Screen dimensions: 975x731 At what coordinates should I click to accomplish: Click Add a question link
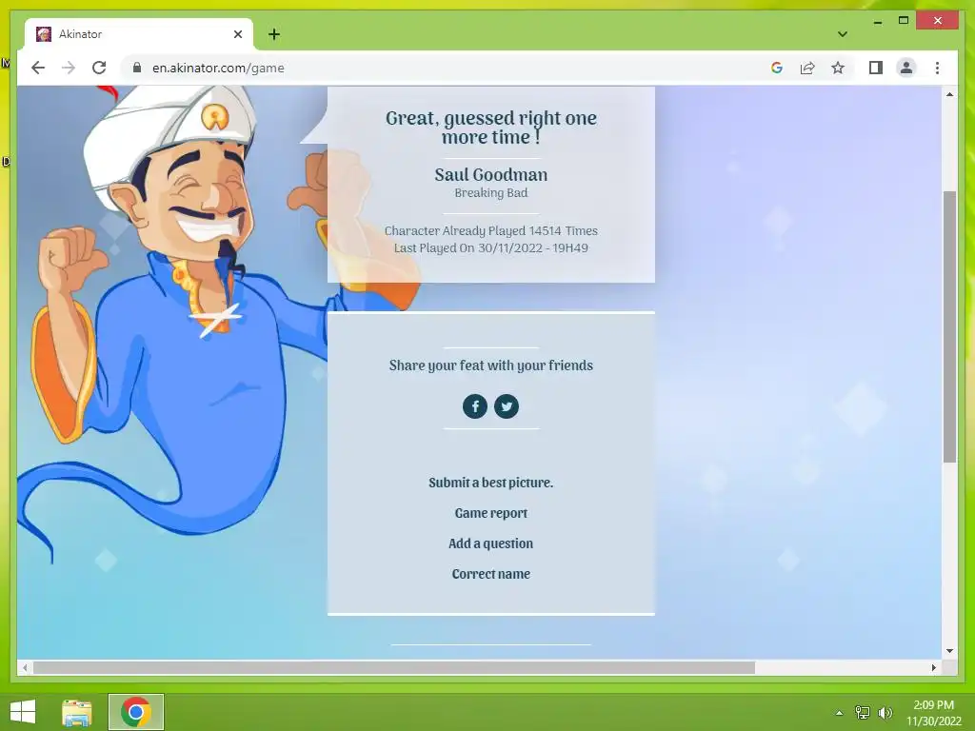coord(490,543)
